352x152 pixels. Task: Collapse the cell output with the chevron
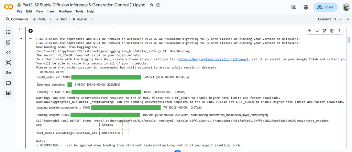tap(21, 39)
